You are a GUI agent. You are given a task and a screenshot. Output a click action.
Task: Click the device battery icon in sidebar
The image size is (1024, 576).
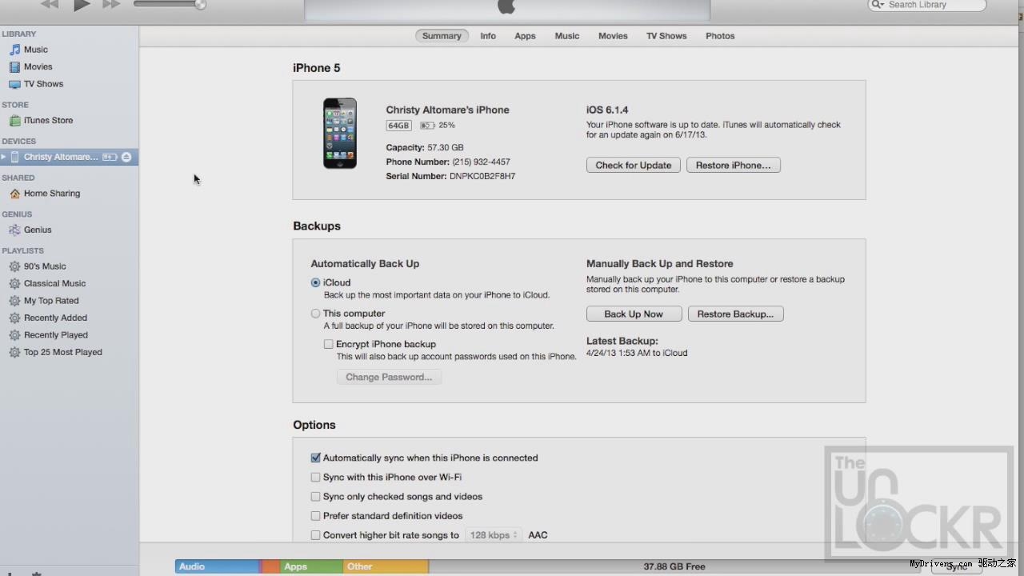click(x=110, y=157)
